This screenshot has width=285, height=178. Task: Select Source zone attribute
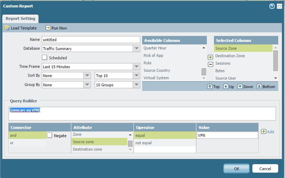[x=100, y=142]
